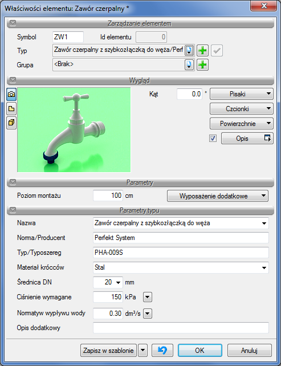The height and width of the screenshot is (366, 281).
Task: Toggle the Opis description checkbox
Action: point(213,139)
